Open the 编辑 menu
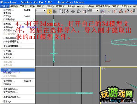Screen dimensions: 137x104 (x=14, y=6)
